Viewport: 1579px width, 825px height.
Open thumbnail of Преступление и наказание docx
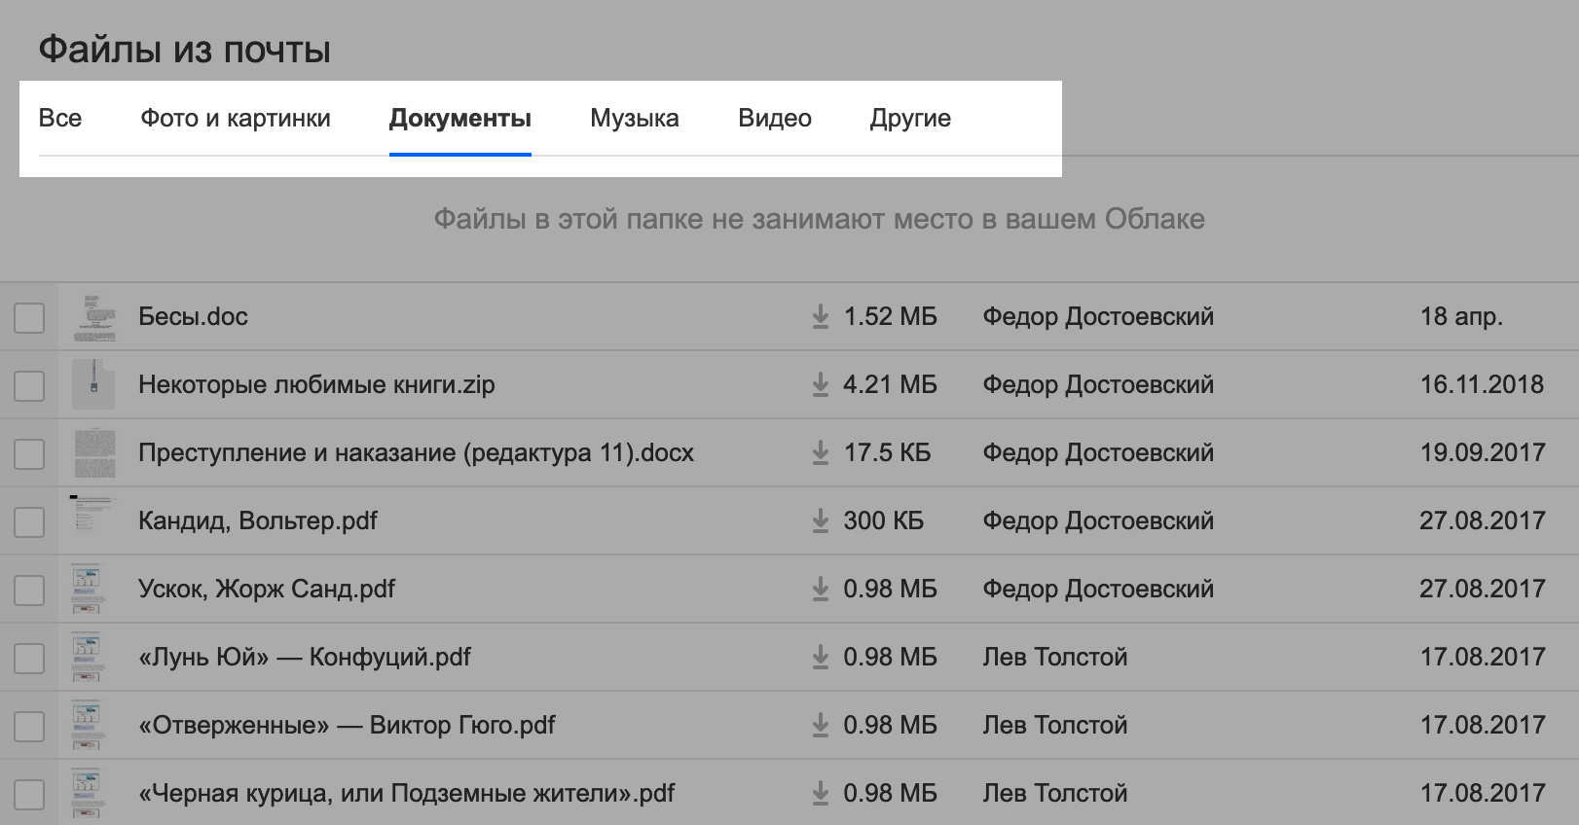(94, 452)
